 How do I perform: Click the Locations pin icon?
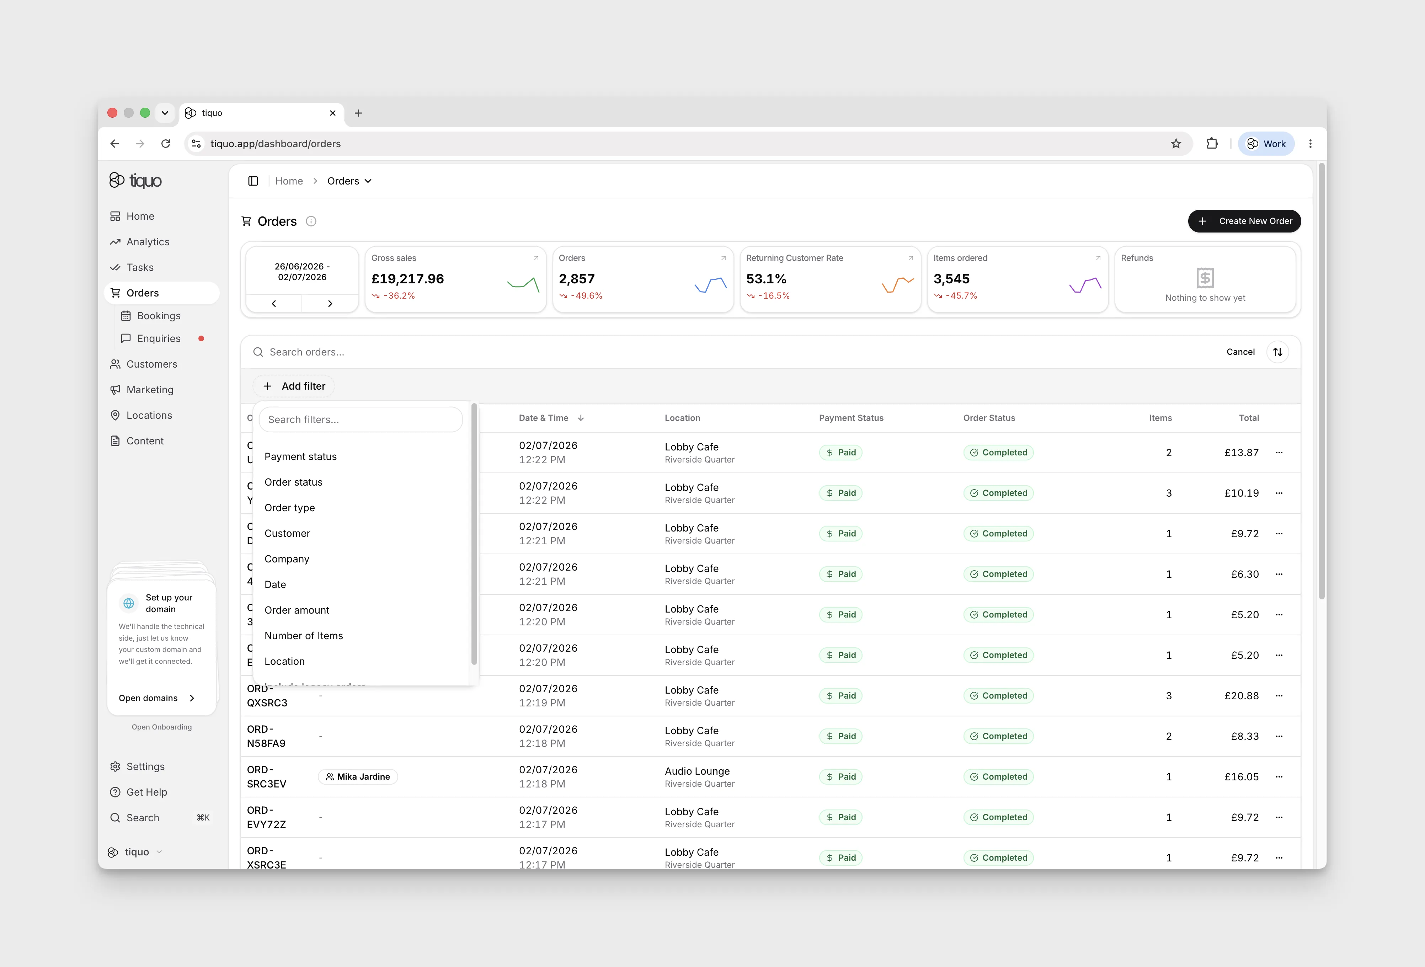[115, 415]
